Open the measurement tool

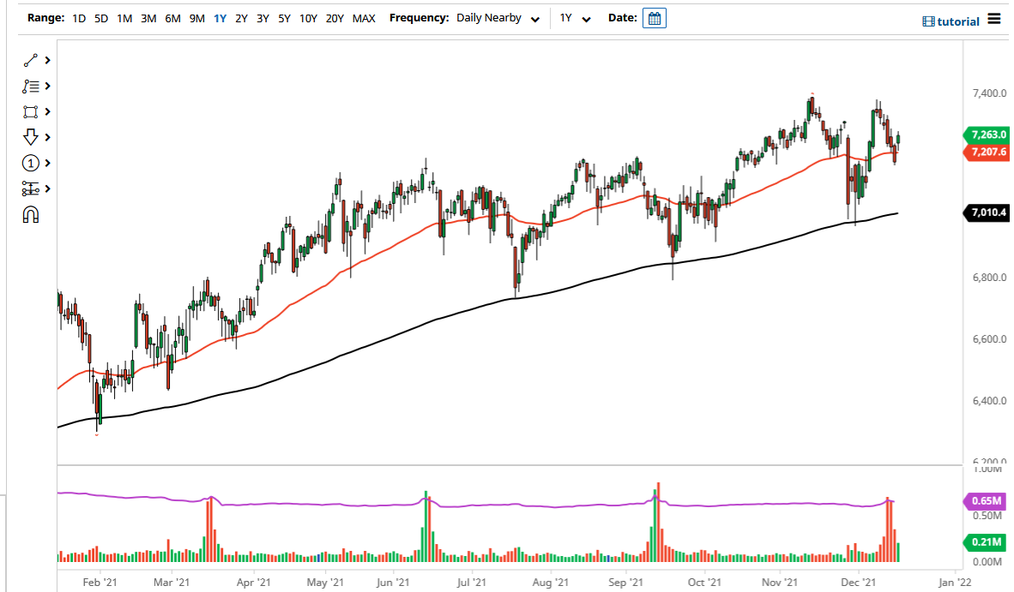[x=30, y=188]
